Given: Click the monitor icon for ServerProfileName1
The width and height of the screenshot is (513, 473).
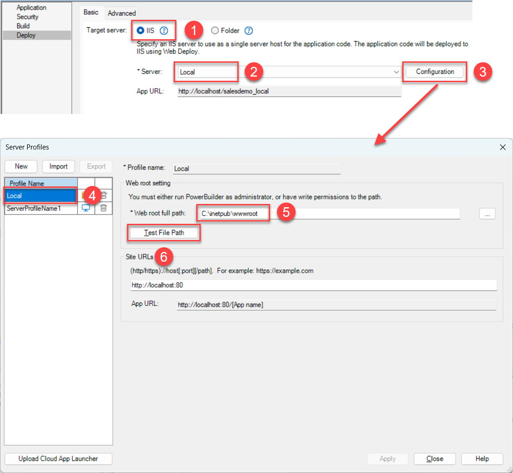Looking at the screenshot, I should 86,208.
